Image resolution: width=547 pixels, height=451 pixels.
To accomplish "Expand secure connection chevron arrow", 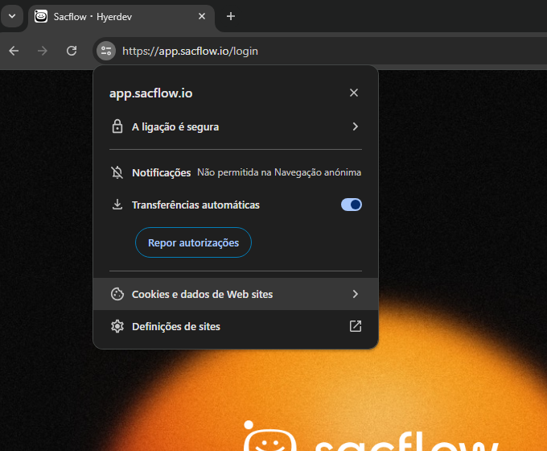I will [355, 126].
